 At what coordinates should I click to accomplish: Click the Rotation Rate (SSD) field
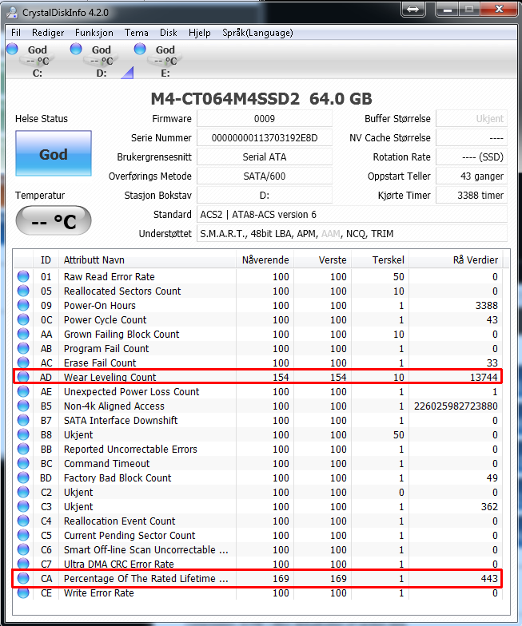(472, 156)
